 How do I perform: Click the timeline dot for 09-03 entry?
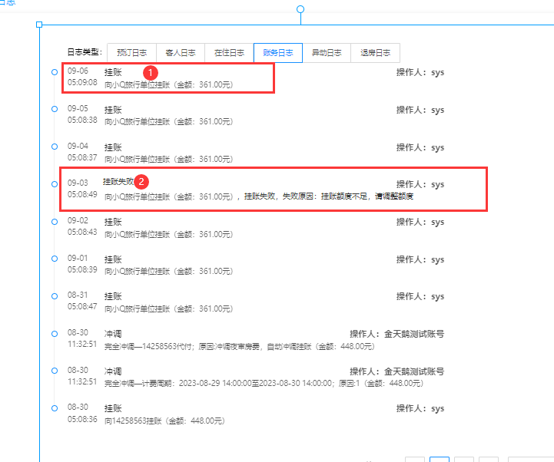pyautogui.click(x=55, y=184)
